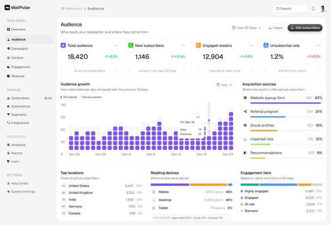Select the United Kingdom row
The image size is (331, 225).
[102, 193]
